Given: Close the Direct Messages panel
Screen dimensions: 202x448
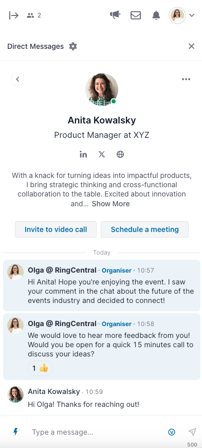Looking at the screenshot, I should pyautogui.click(x=191, y=46).
